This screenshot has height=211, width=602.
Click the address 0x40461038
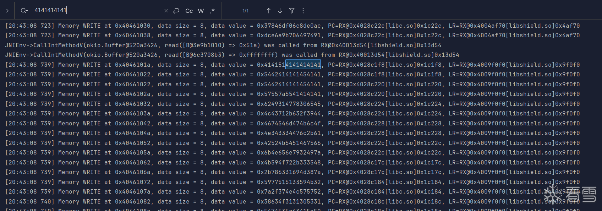pyautogui.click(x=133, y=36)
